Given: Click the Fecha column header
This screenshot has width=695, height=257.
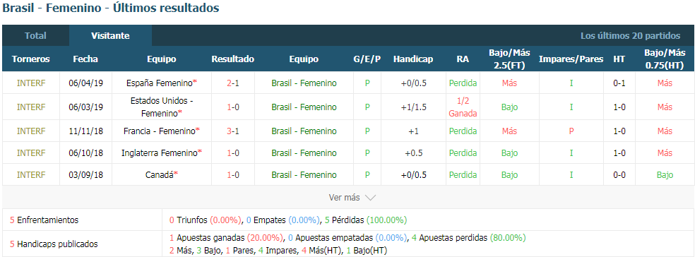Looking at the screenshot, I should [85, 59].
